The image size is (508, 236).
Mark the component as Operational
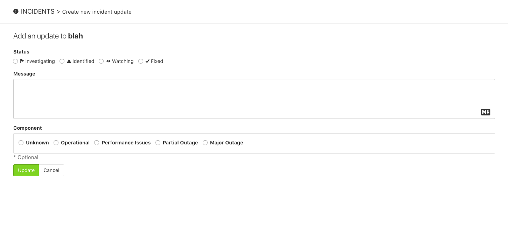(56, 143)
